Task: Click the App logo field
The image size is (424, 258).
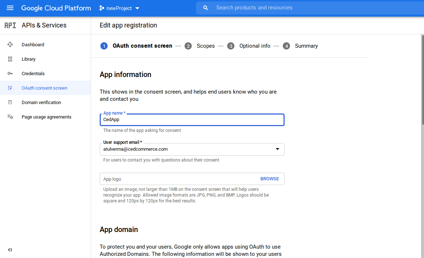Action: 192,179
